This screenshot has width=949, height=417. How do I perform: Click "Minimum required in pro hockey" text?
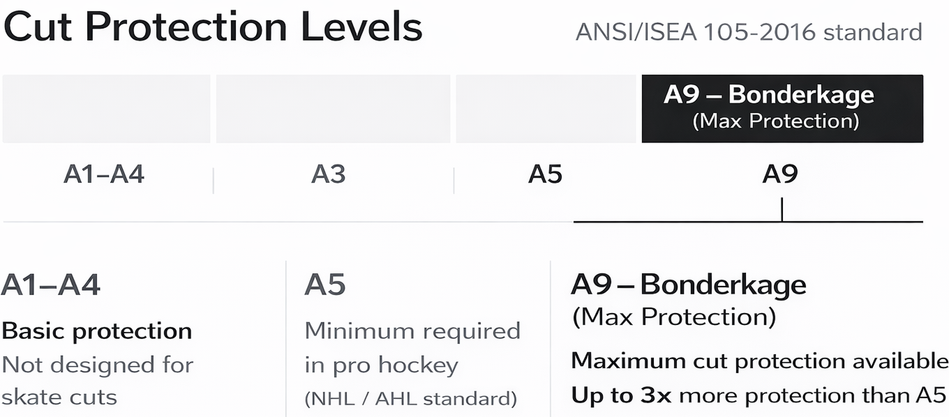[x=412, y=347]
